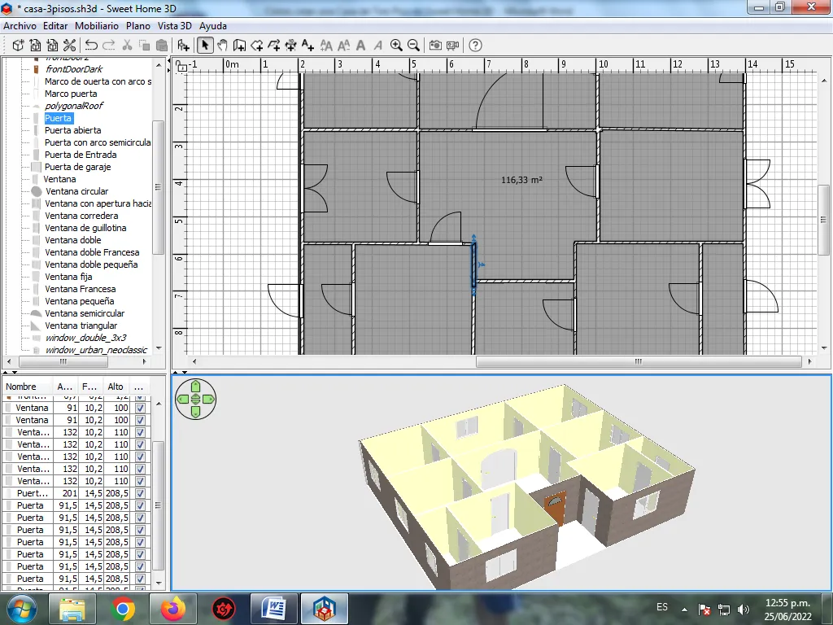Click the 116,33 m² room area label
The height and width of the screenshot is (625, 833).
[521, 180]
